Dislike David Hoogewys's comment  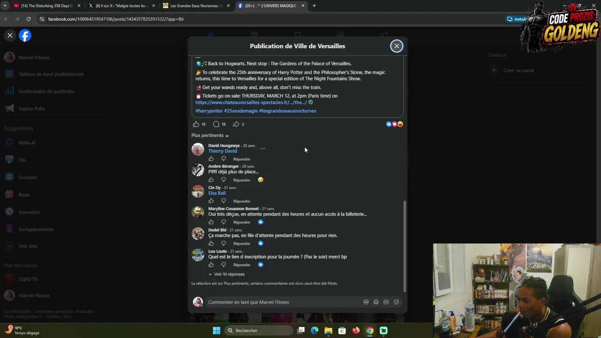coord(223,159)
